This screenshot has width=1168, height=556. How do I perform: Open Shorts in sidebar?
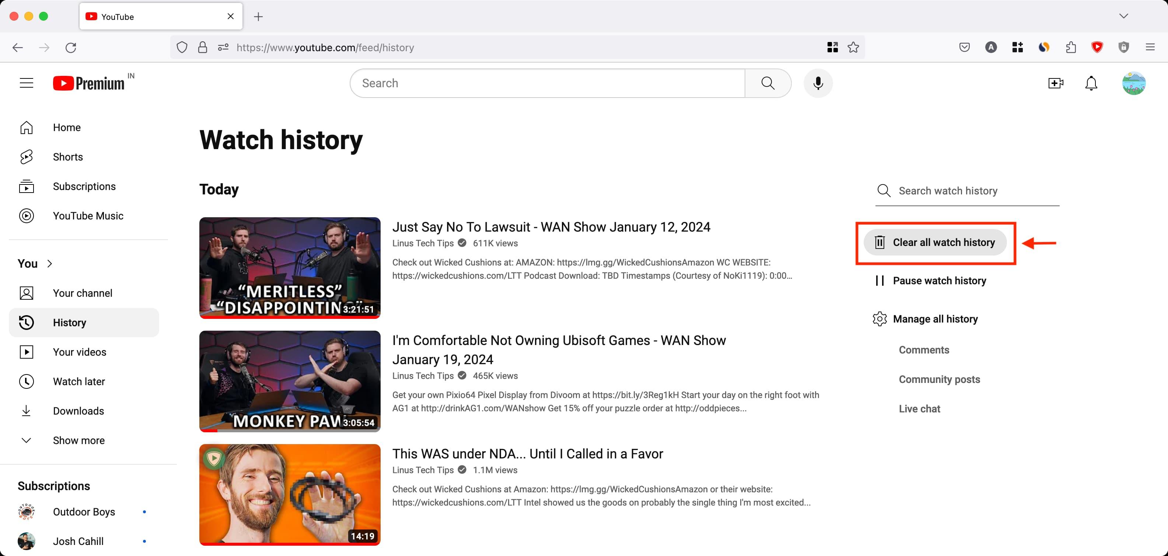84,157
